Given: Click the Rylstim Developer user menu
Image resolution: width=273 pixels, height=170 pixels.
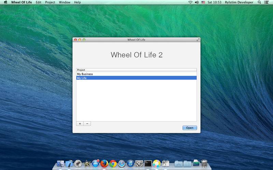Looking at the screenshot, I should (239, 2).
